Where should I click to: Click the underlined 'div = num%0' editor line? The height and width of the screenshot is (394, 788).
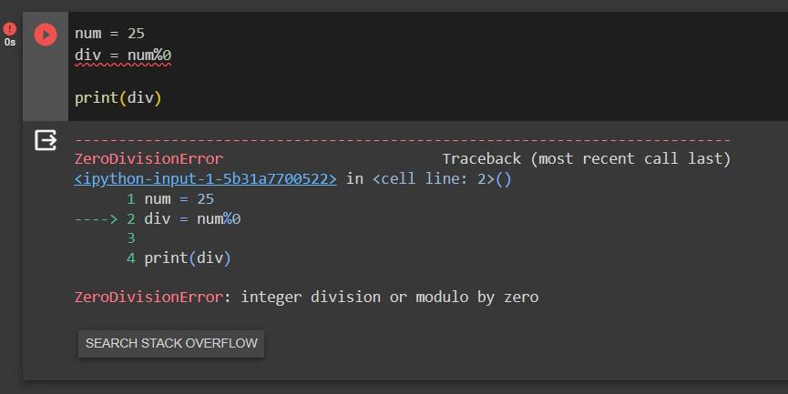click(x=123, y=56)
